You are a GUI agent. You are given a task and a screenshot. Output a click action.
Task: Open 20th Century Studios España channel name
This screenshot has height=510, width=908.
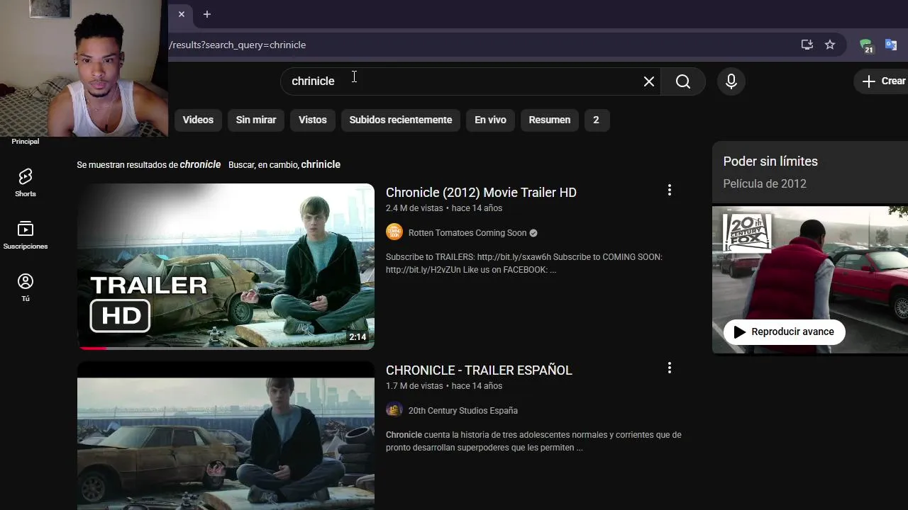463,411
